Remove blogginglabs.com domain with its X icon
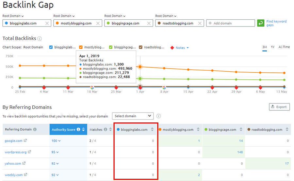 [47, 23]
